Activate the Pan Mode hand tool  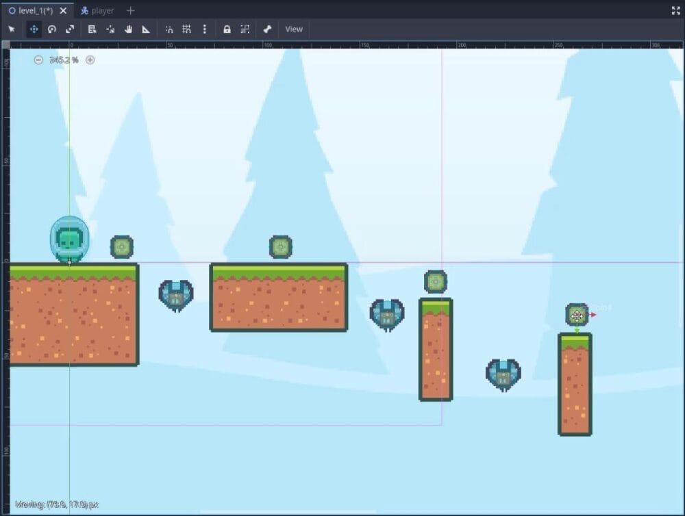point(129,29)
